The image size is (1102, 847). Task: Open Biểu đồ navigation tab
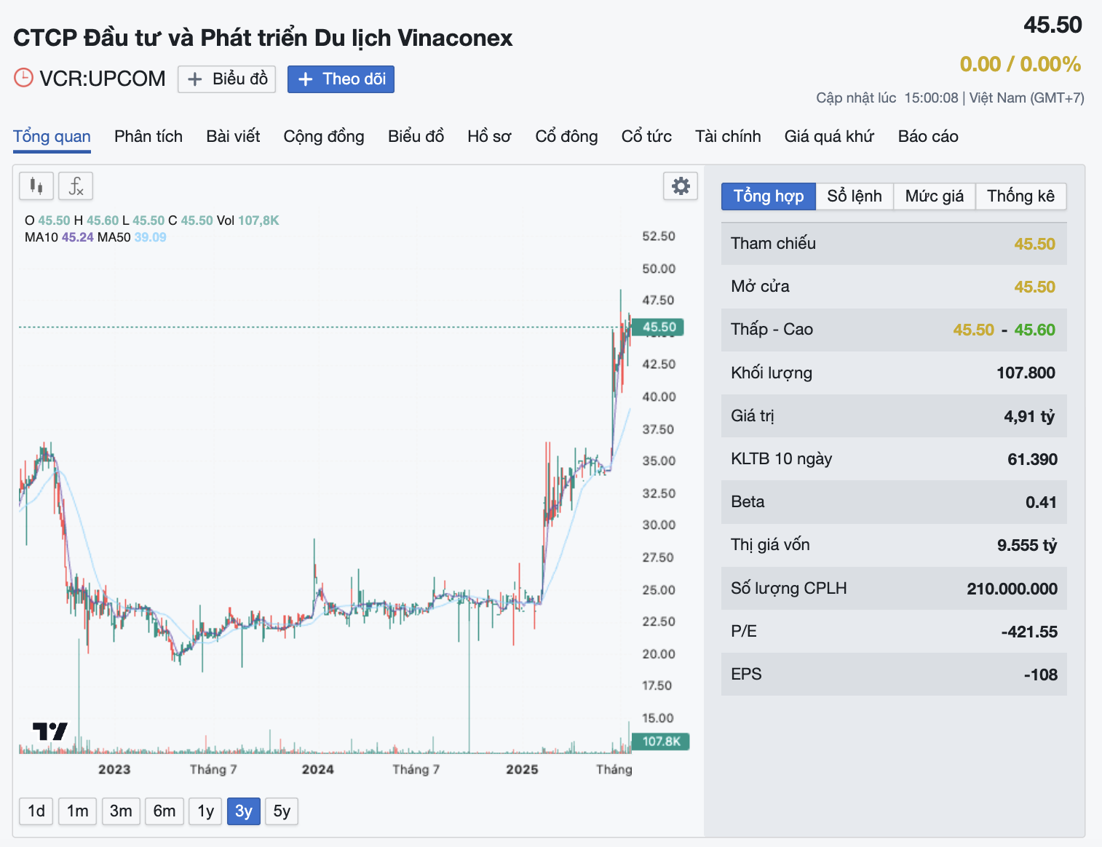coord(416,137)
